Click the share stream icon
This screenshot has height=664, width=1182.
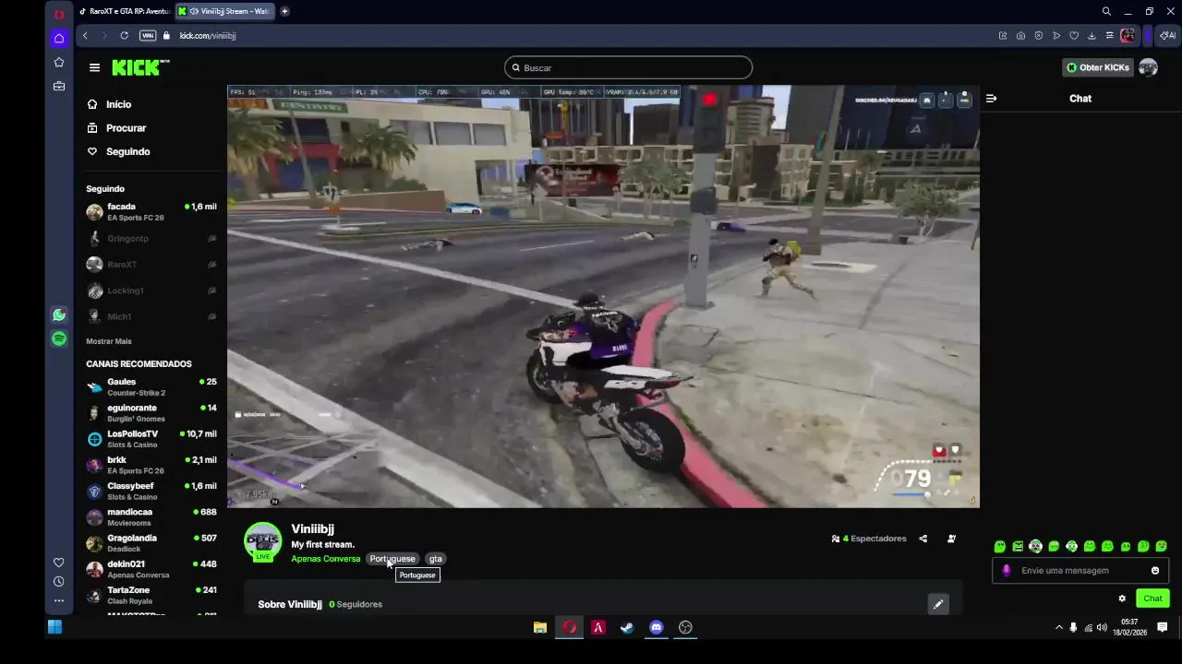tap(923, 539)
